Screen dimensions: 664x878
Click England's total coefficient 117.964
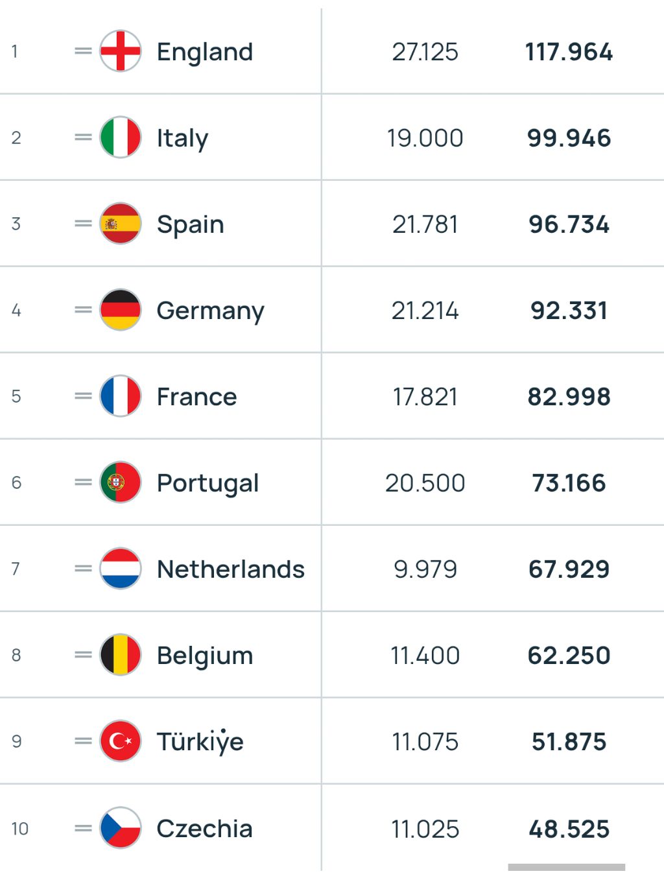pyautogui.click(x=569, y=52)
